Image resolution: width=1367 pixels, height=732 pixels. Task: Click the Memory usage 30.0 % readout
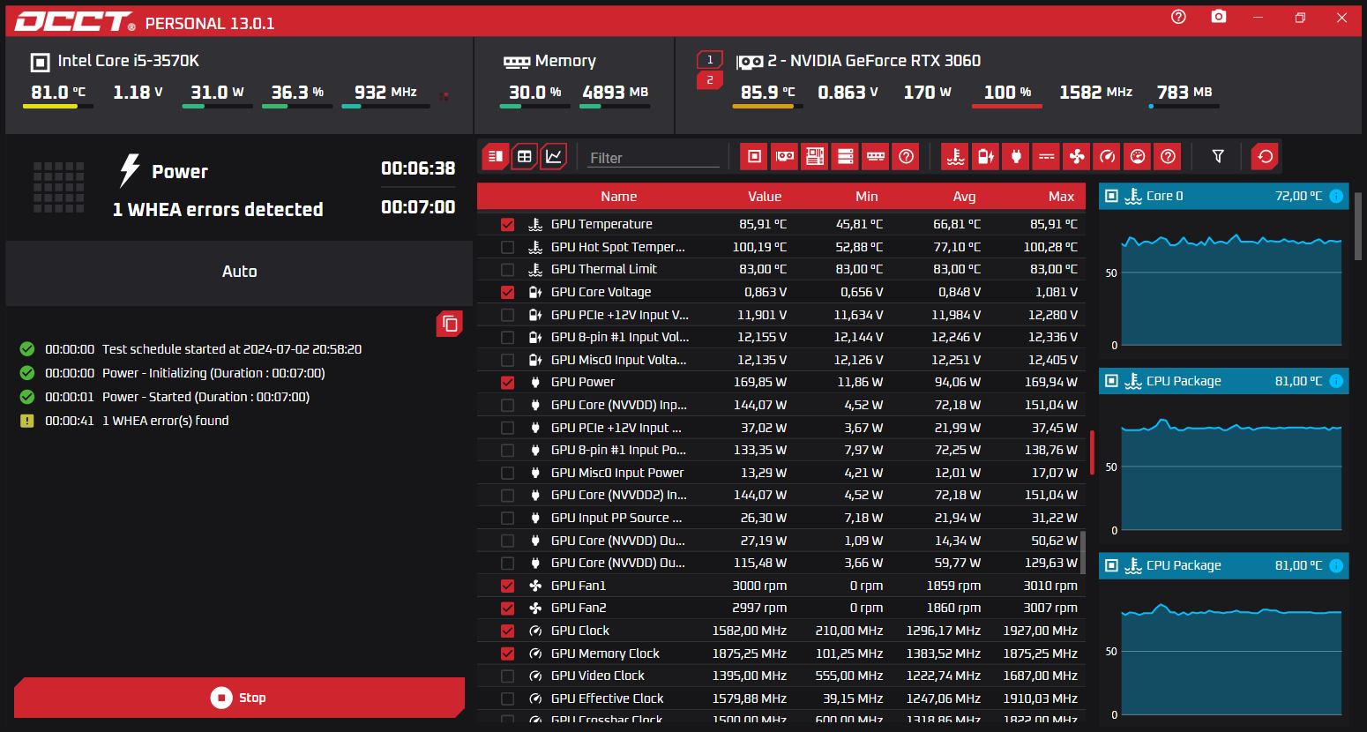pos(535,93)
